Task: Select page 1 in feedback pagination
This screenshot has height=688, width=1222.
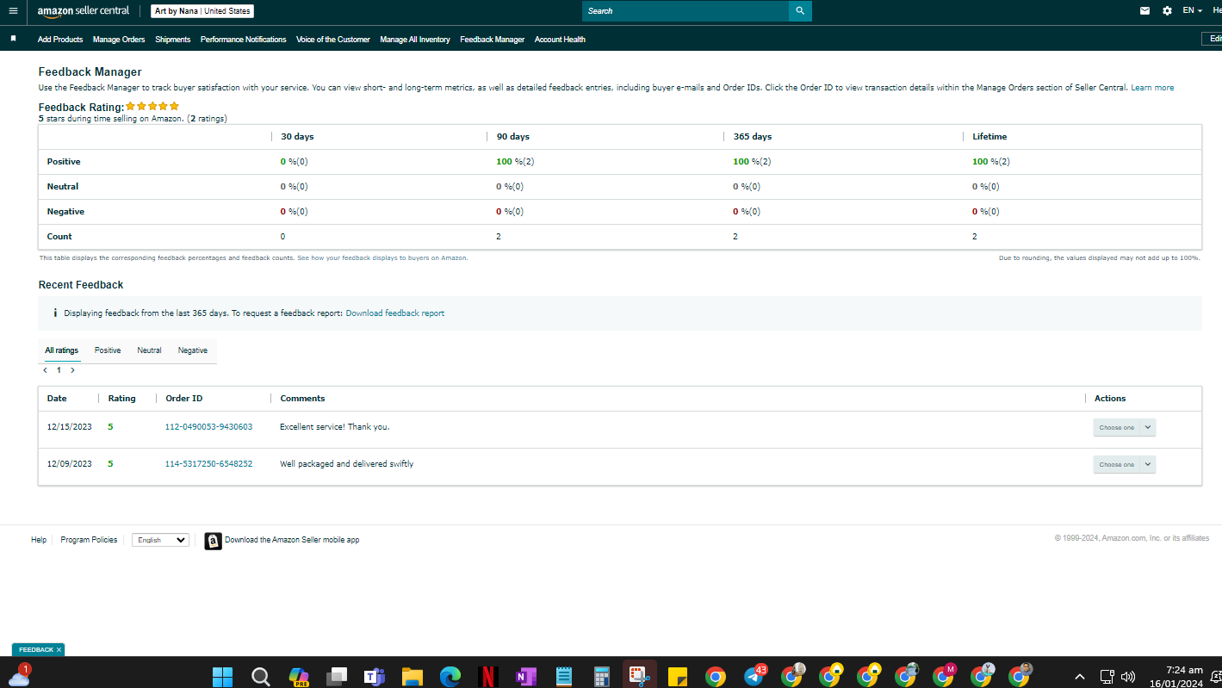Action: click(59, 370)
